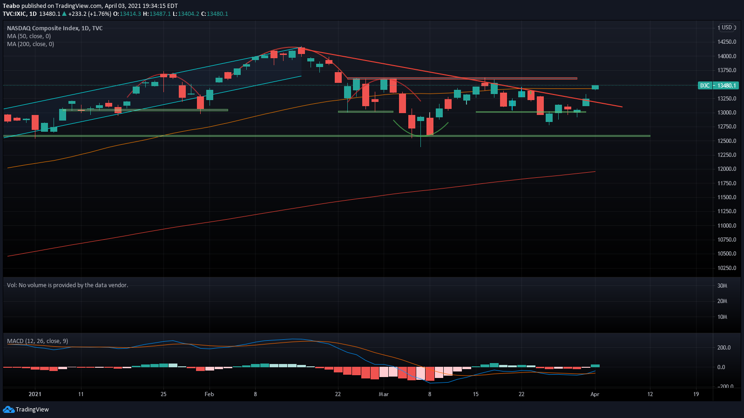
Task: Click the USD currency label
Action: (x=727, y=27)
